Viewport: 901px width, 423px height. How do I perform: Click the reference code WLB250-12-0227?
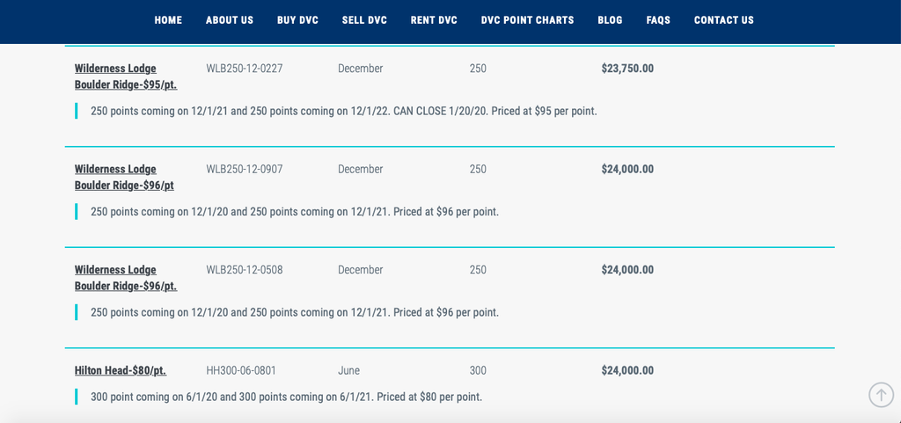(x=245, y=69)
